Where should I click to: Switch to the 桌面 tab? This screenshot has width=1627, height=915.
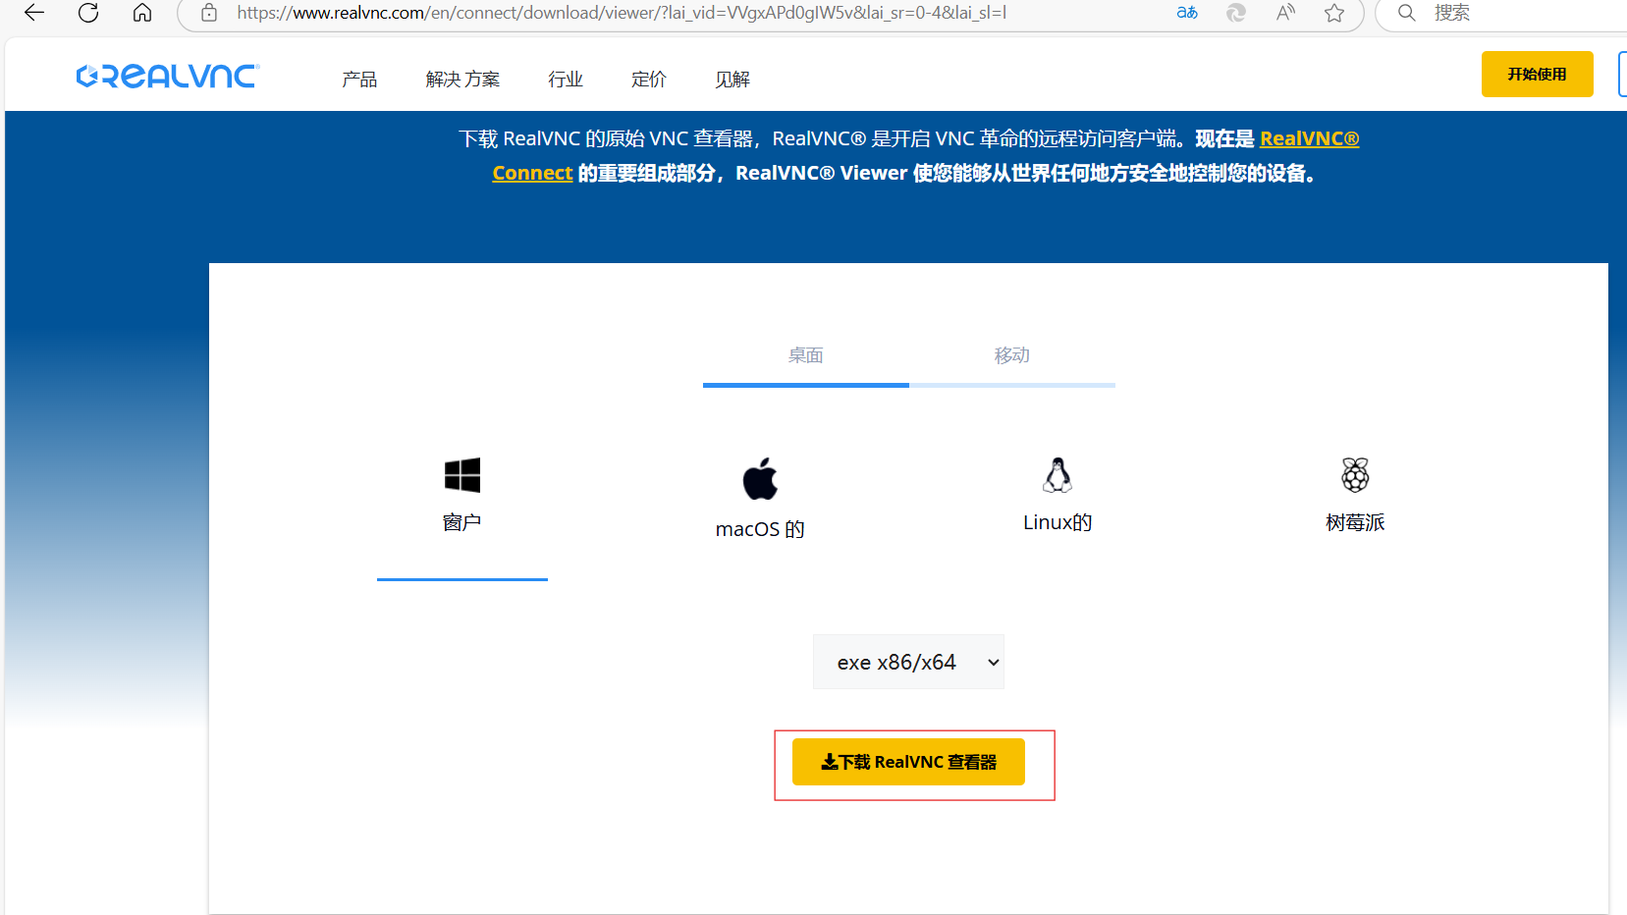[806, 355]
